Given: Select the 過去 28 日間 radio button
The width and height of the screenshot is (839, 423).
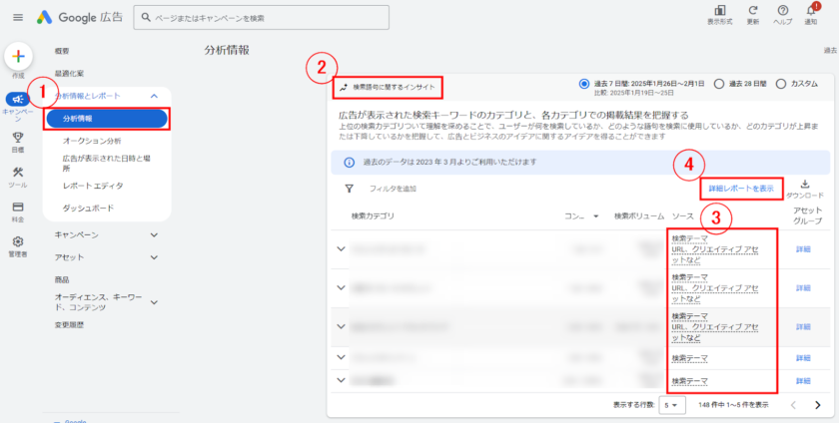Looking at the screenshot, I should (719, 84).
